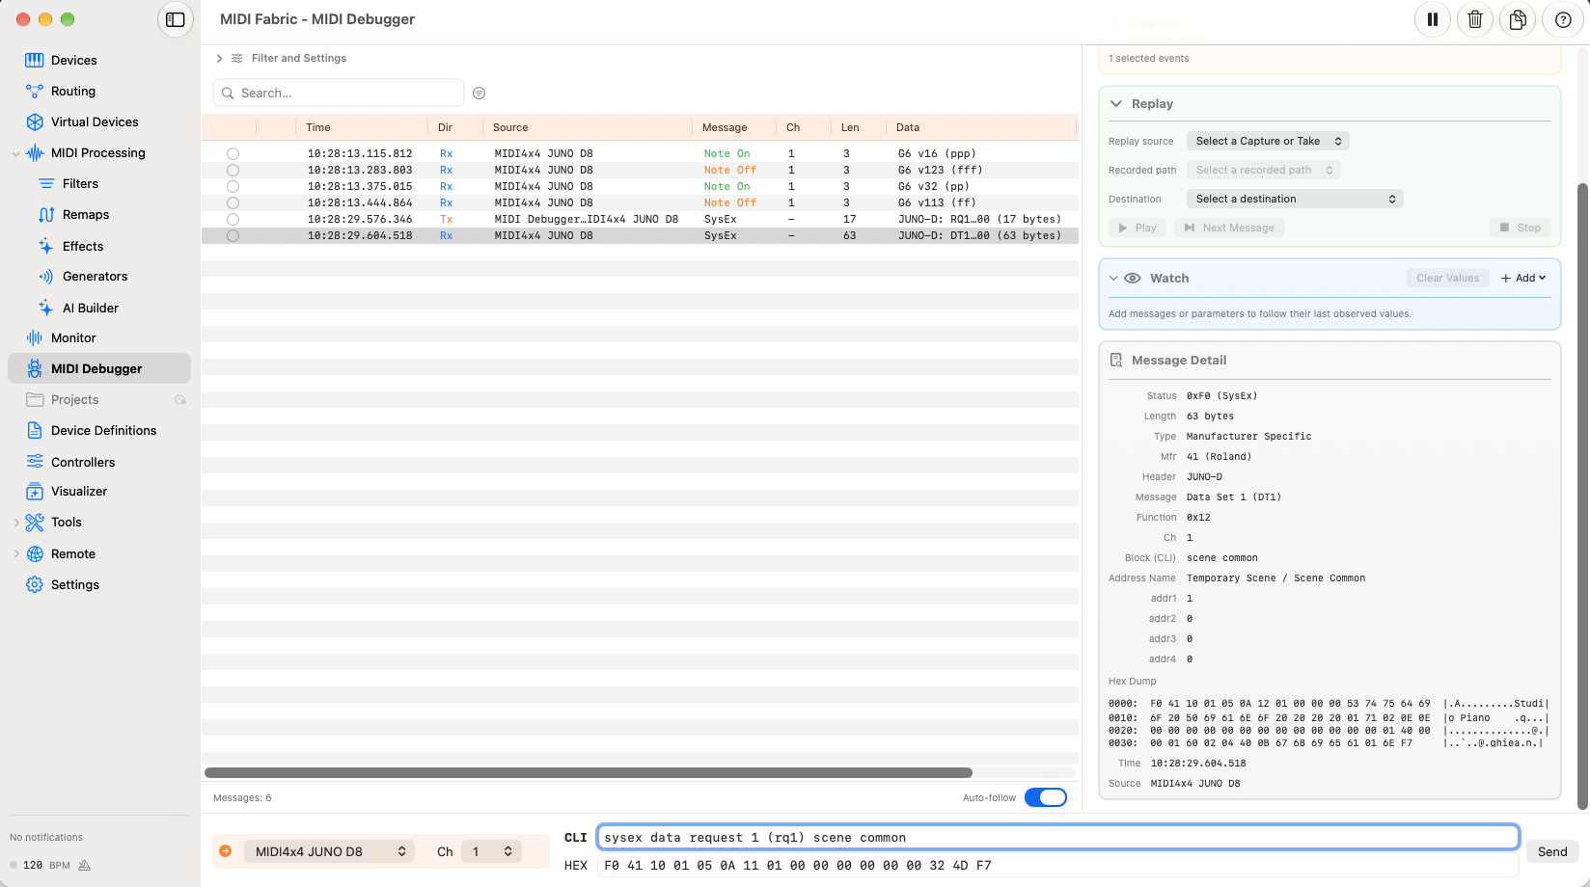Open the Watch Add dropdown
The height and width of the screenshot is (887, 1590).
pyautogui.click(x=1523, y=278)
